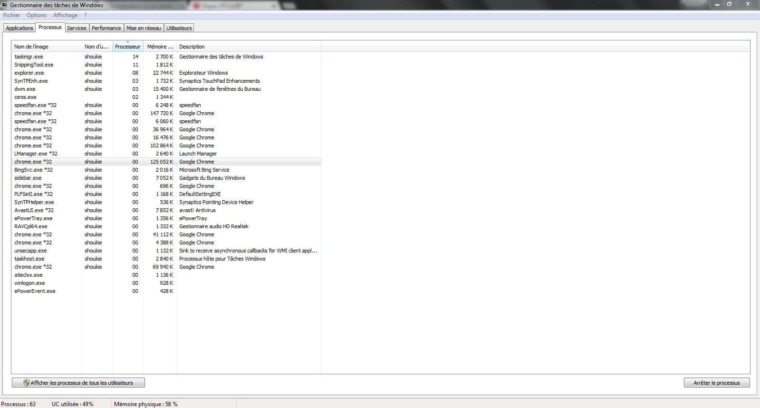
Task: Select chrome.exe using 69 940 K memory
Action: [166, 267]
